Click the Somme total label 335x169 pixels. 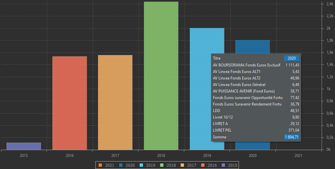[x=220, y=137]
